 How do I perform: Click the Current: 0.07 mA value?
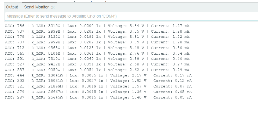[172, 86]
